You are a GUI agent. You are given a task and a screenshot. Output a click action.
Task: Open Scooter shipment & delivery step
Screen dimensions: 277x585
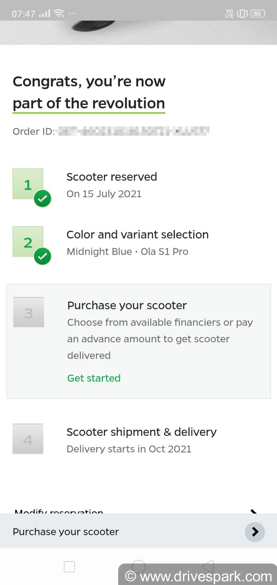[141, 432]
